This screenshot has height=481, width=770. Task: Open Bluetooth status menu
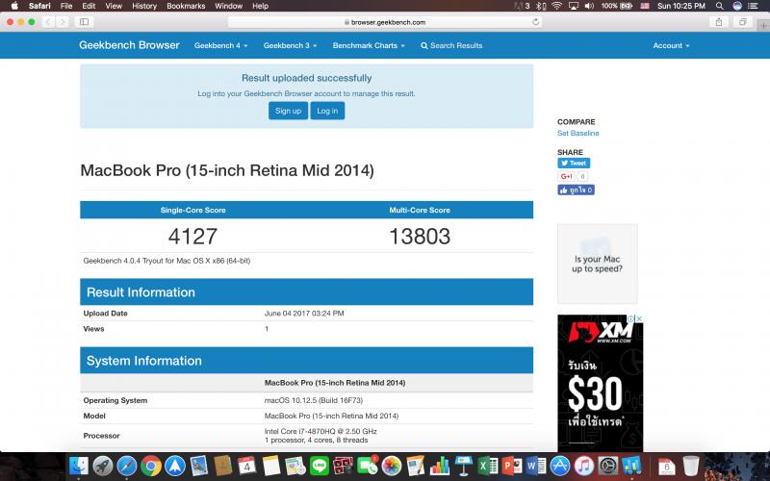(x=541, y=6)
